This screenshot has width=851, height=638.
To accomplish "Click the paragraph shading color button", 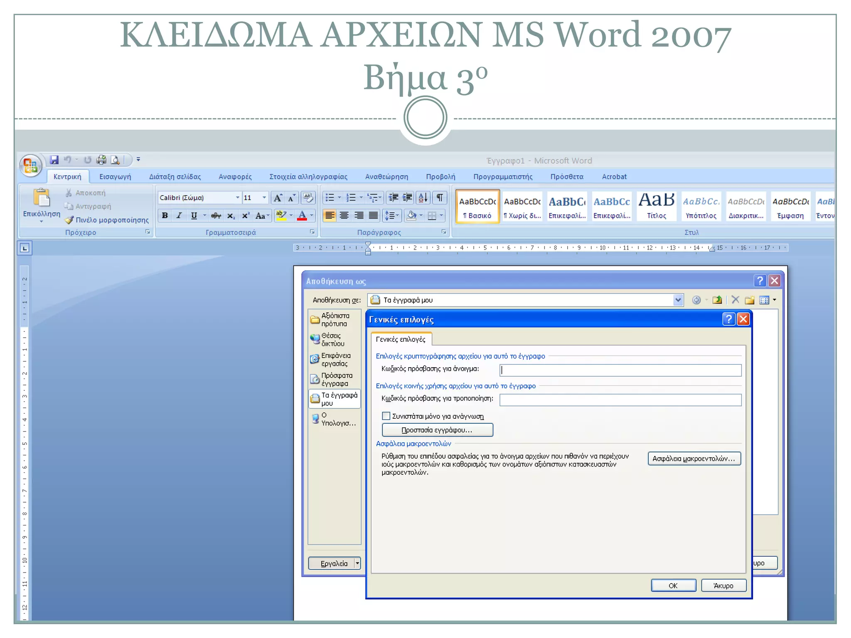I will [411, 216].
